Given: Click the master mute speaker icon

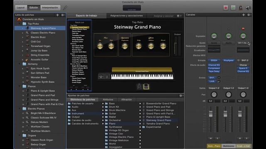Looking at the screenshot, I should [248, 8].
